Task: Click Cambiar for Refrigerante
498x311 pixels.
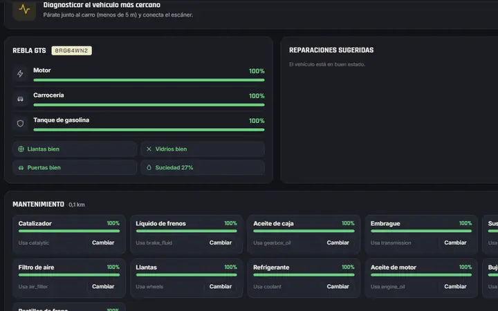Action: point(338,286)
